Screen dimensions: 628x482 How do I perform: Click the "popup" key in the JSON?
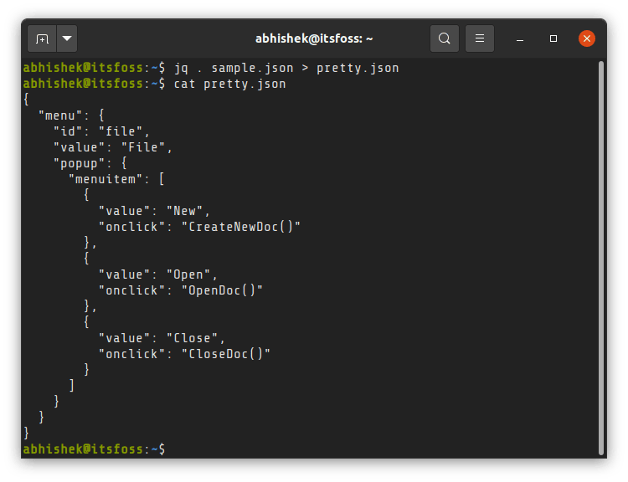coord(80,163)
